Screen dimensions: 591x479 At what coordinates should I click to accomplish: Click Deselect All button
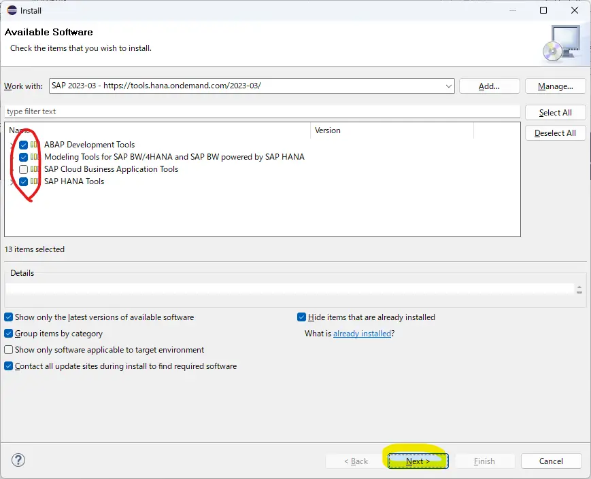(x=555, y=133)
